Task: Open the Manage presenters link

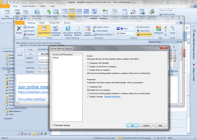Action: (112, 96)
